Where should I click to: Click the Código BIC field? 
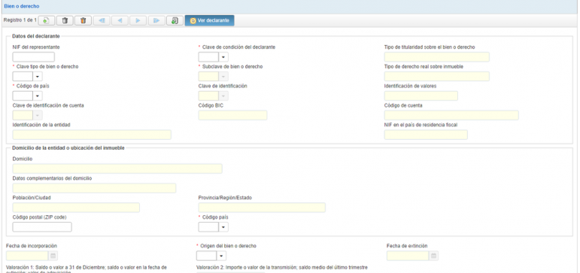[x=232, y=115]
